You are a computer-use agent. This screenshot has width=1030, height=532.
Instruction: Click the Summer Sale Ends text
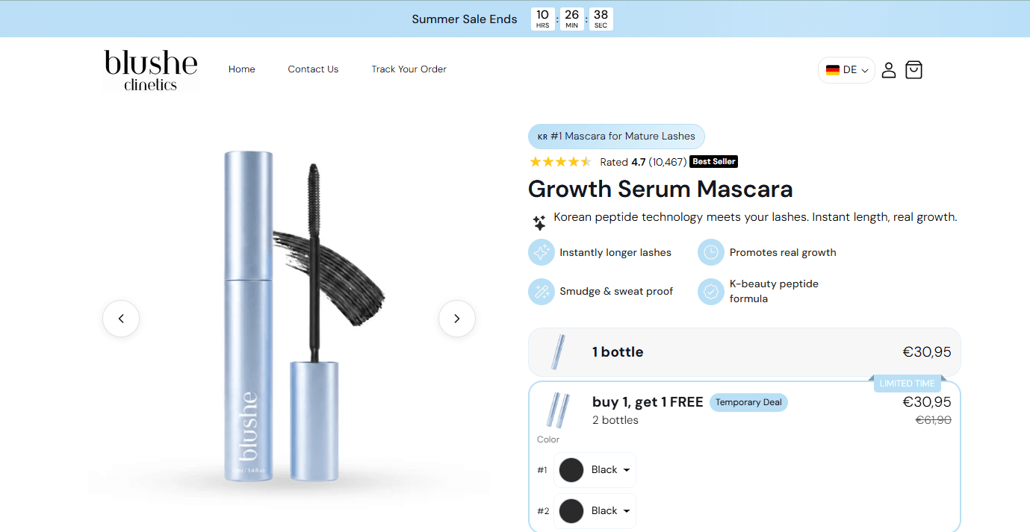coord(465,19)
